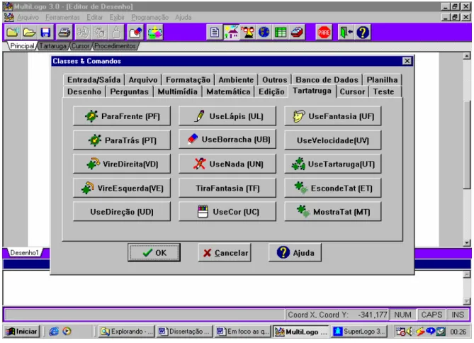Viewport: 474px width, 343px height.
Task: Select the UseFantasia (UF) command
Action: (x=333, y=116)
